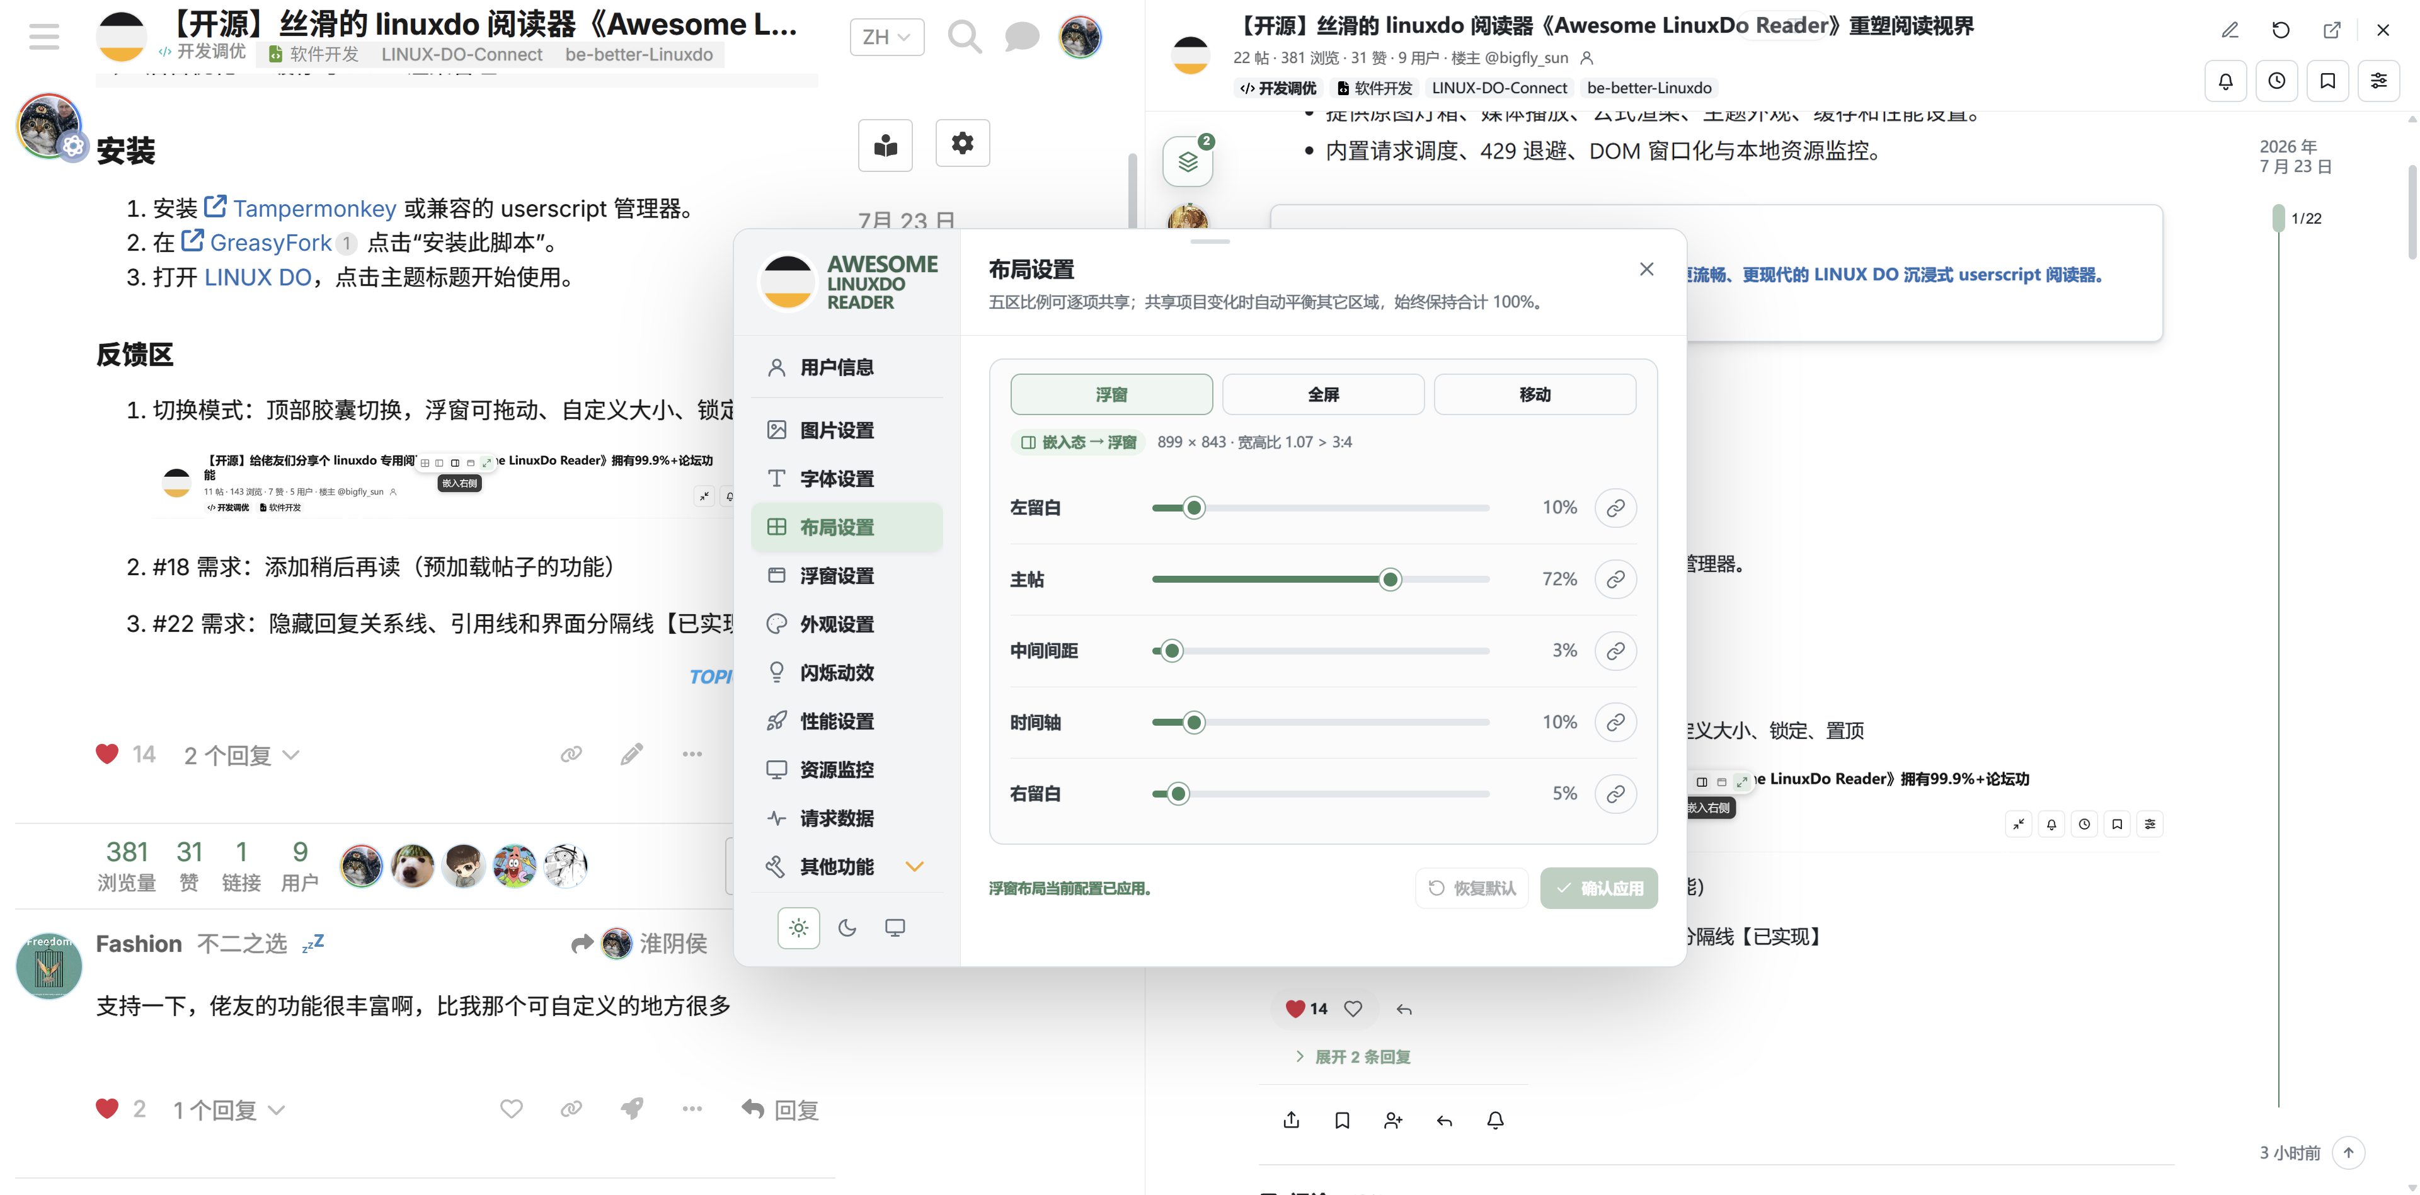Toggle the link-share button for 右留白
Image resolution: width=2420 pixels, height=1195 pixels.
point(1615,794)
